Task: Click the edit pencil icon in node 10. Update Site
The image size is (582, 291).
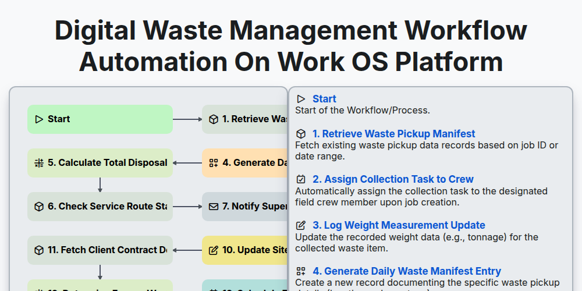Action: (x=214, y=250)
